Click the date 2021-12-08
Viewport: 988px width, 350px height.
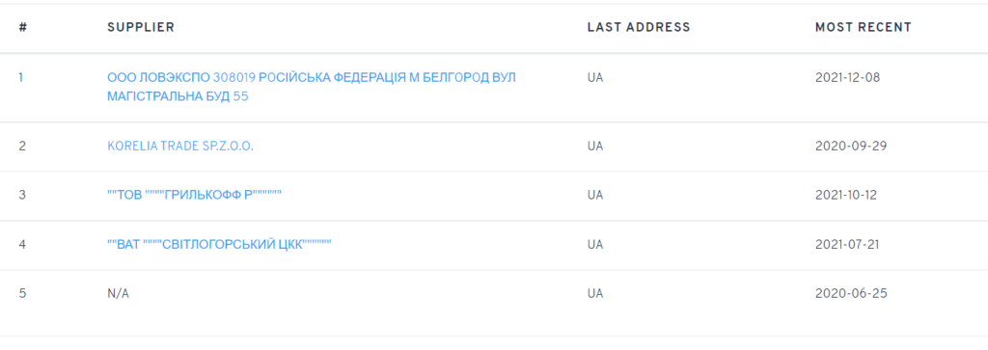tap(847, 78)
